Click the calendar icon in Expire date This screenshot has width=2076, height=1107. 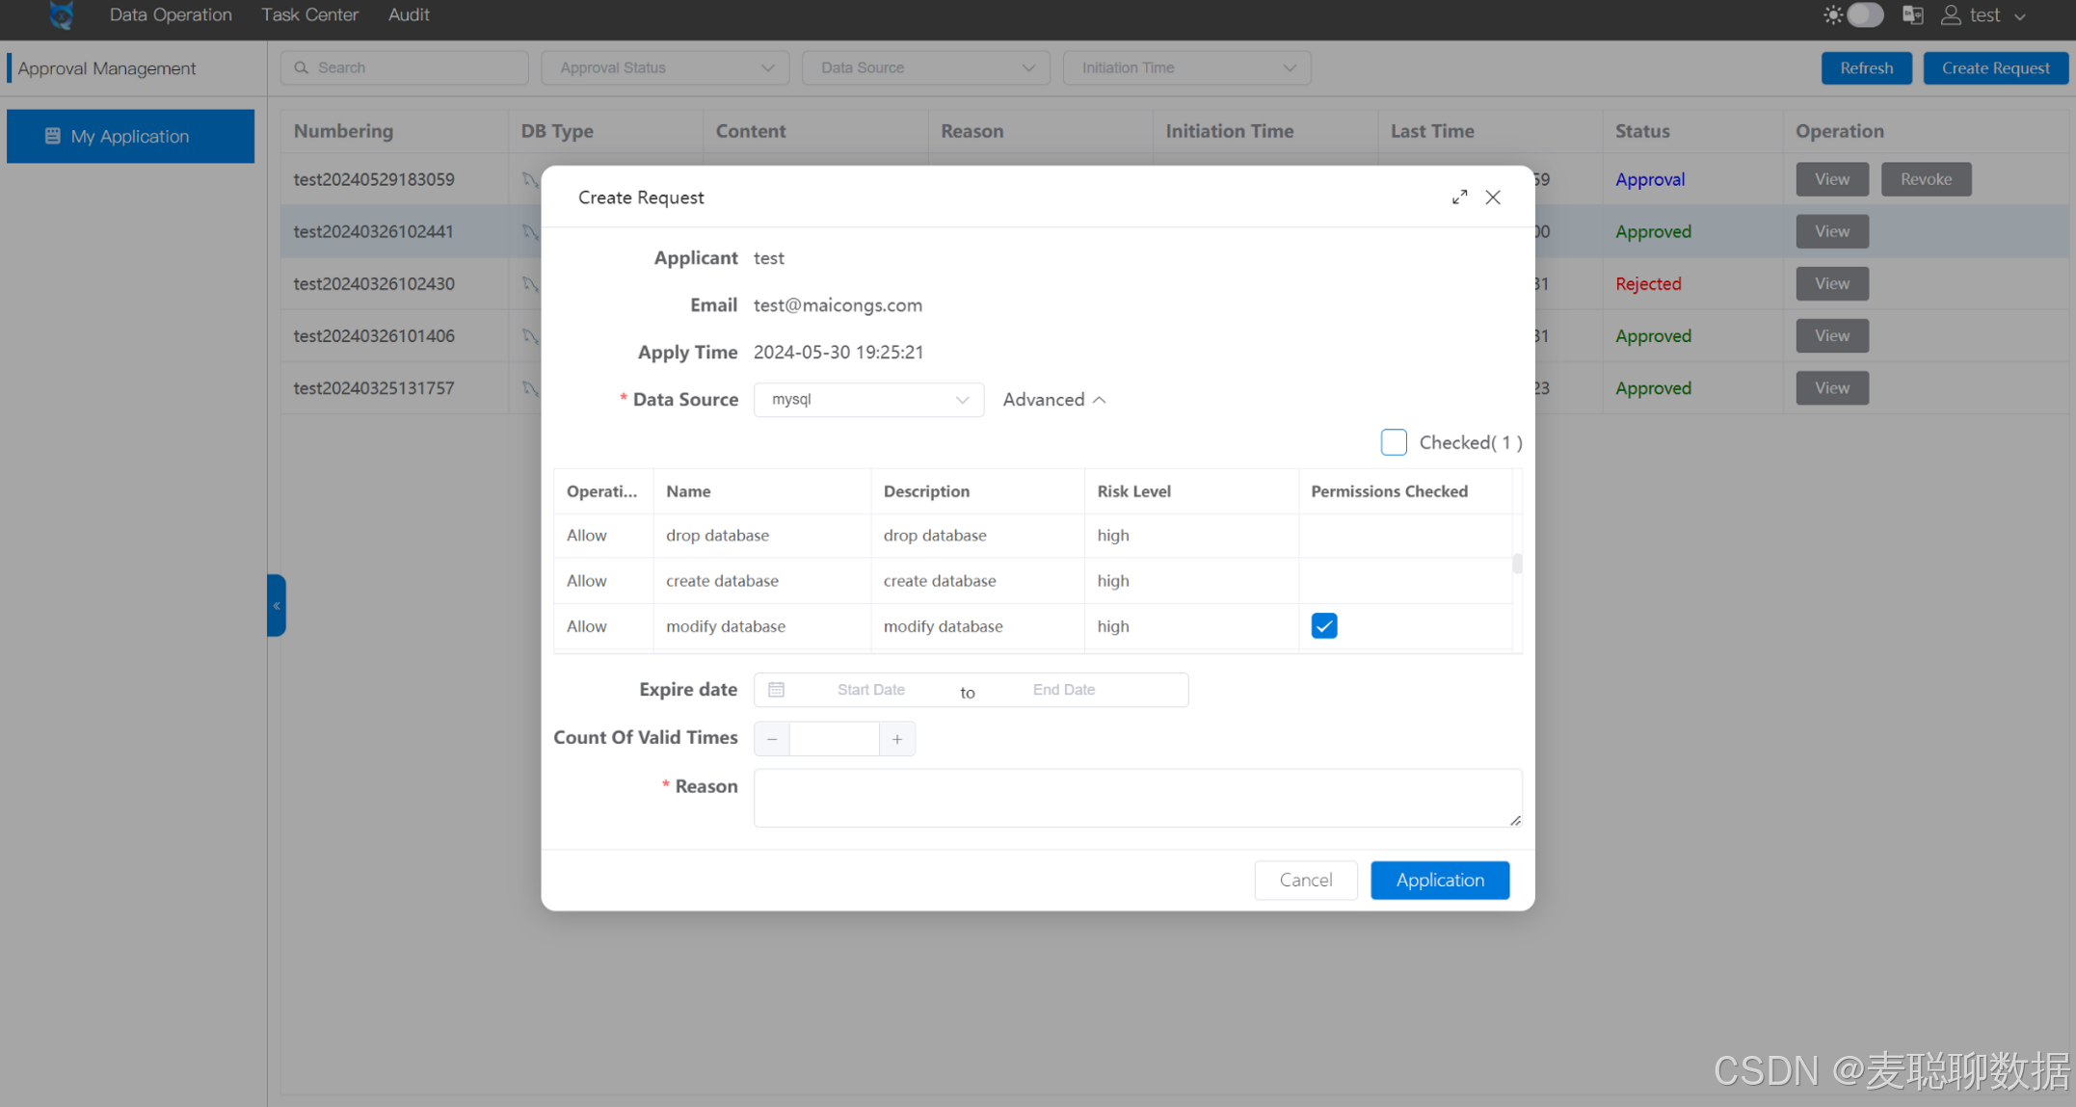point(776,690)
